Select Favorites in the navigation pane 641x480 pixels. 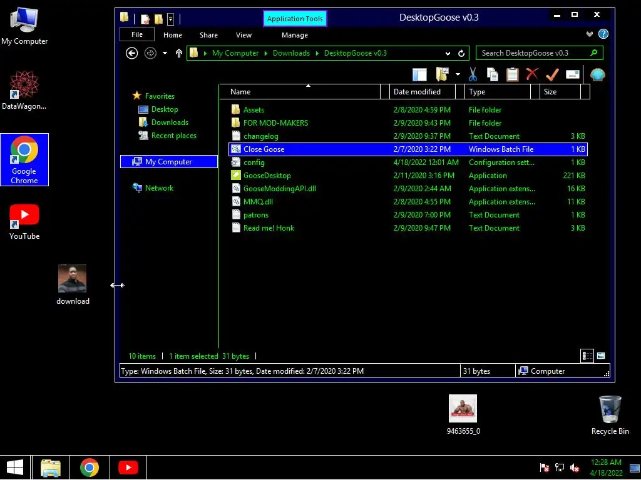coord(153,96)
